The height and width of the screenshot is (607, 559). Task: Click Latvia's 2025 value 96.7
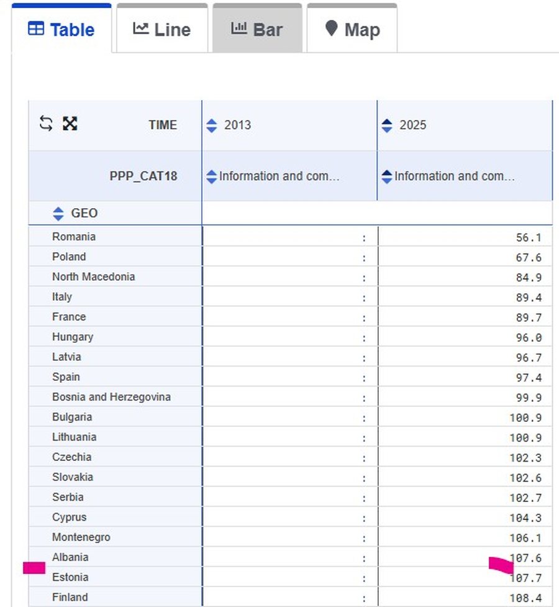(529, 358)
